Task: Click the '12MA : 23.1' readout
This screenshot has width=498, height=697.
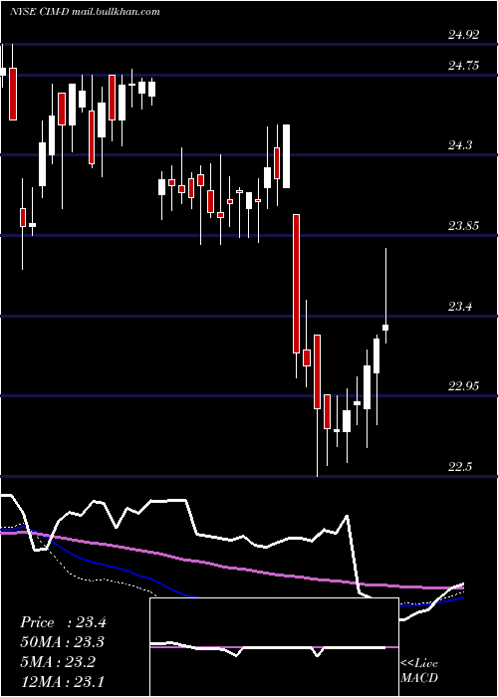Action: [62, 681]
